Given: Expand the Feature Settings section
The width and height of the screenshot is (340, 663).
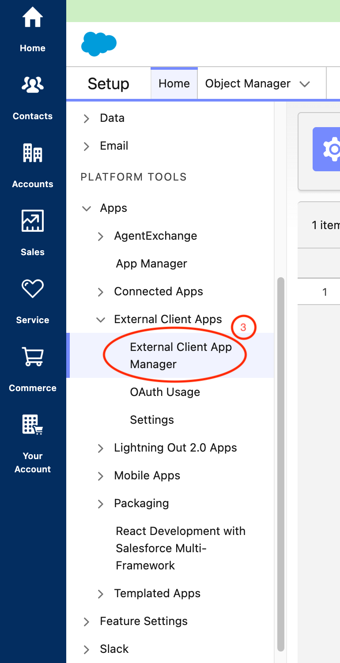Looking at the screenshot, I should pyautogui.click(x=87, y=622).
